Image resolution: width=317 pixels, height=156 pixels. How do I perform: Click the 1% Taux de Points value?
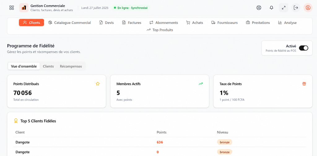(224, 93)
